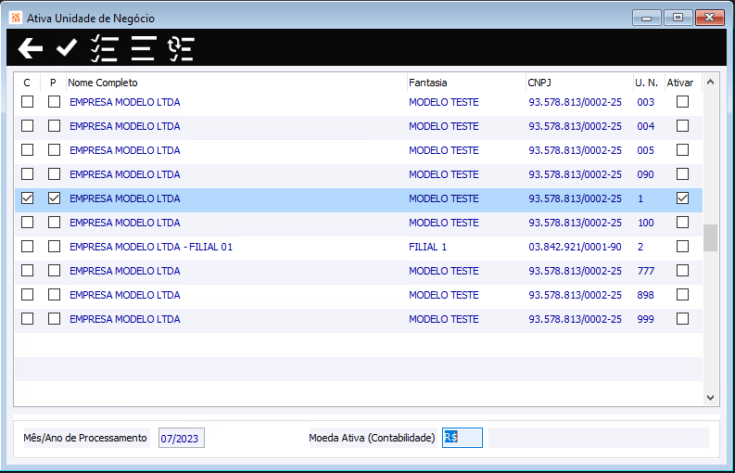Screen dimensions: 735x473
Task: Click unit number 777 cell
Action: [x=645, y=271]
